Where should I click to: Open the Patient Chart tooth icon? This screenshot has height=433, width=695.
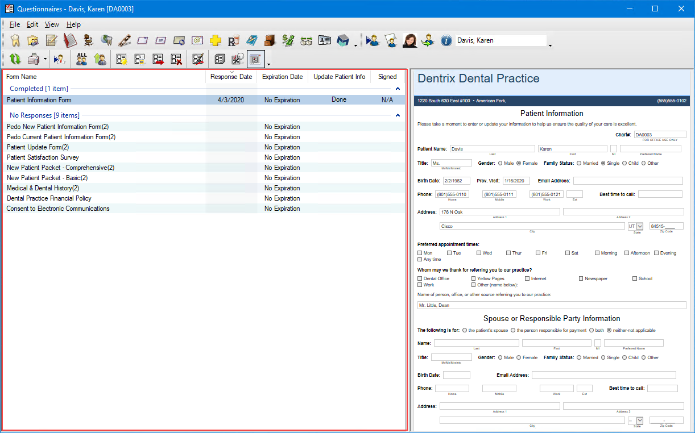[x=15, y=40]
